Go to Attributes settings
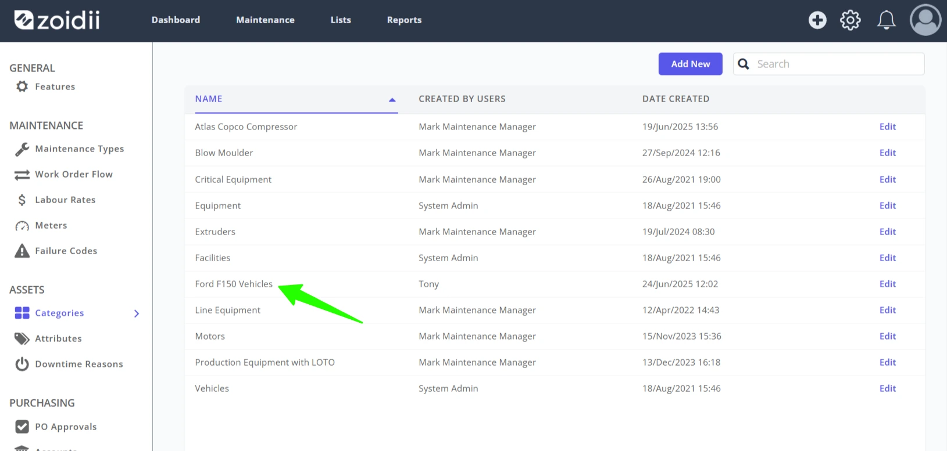Screen dimensions: 947x451 click(58, 338)
